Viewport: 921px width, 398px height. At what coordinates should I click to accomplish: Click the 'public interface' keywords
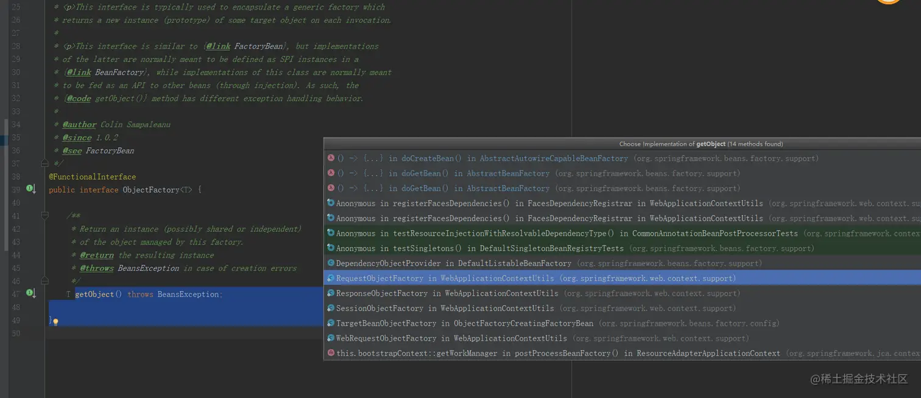(x=83, y=190)
